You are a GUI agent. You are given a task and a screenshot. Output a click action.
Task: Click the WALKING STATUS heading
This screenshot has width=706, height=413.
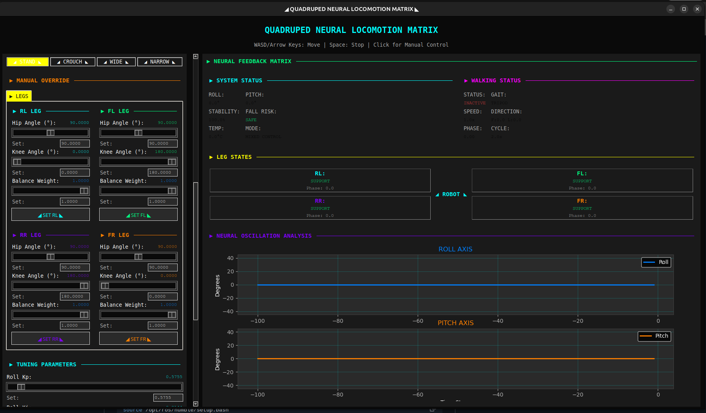tap(496, 81)
